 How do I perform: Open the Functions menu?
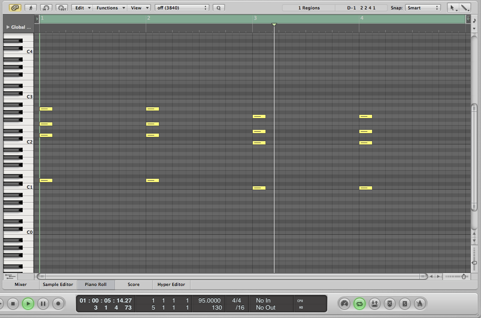coord(110,8)
